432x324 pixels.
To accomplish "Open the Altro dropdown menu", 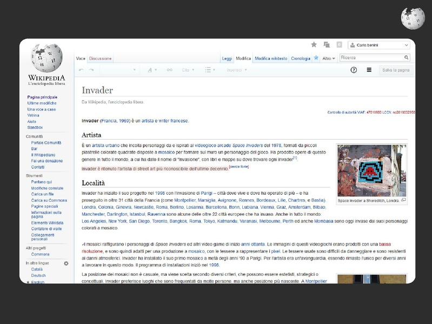I will [328, 58].
